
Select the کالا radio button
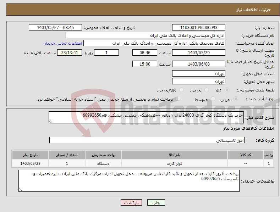(227, 90)
